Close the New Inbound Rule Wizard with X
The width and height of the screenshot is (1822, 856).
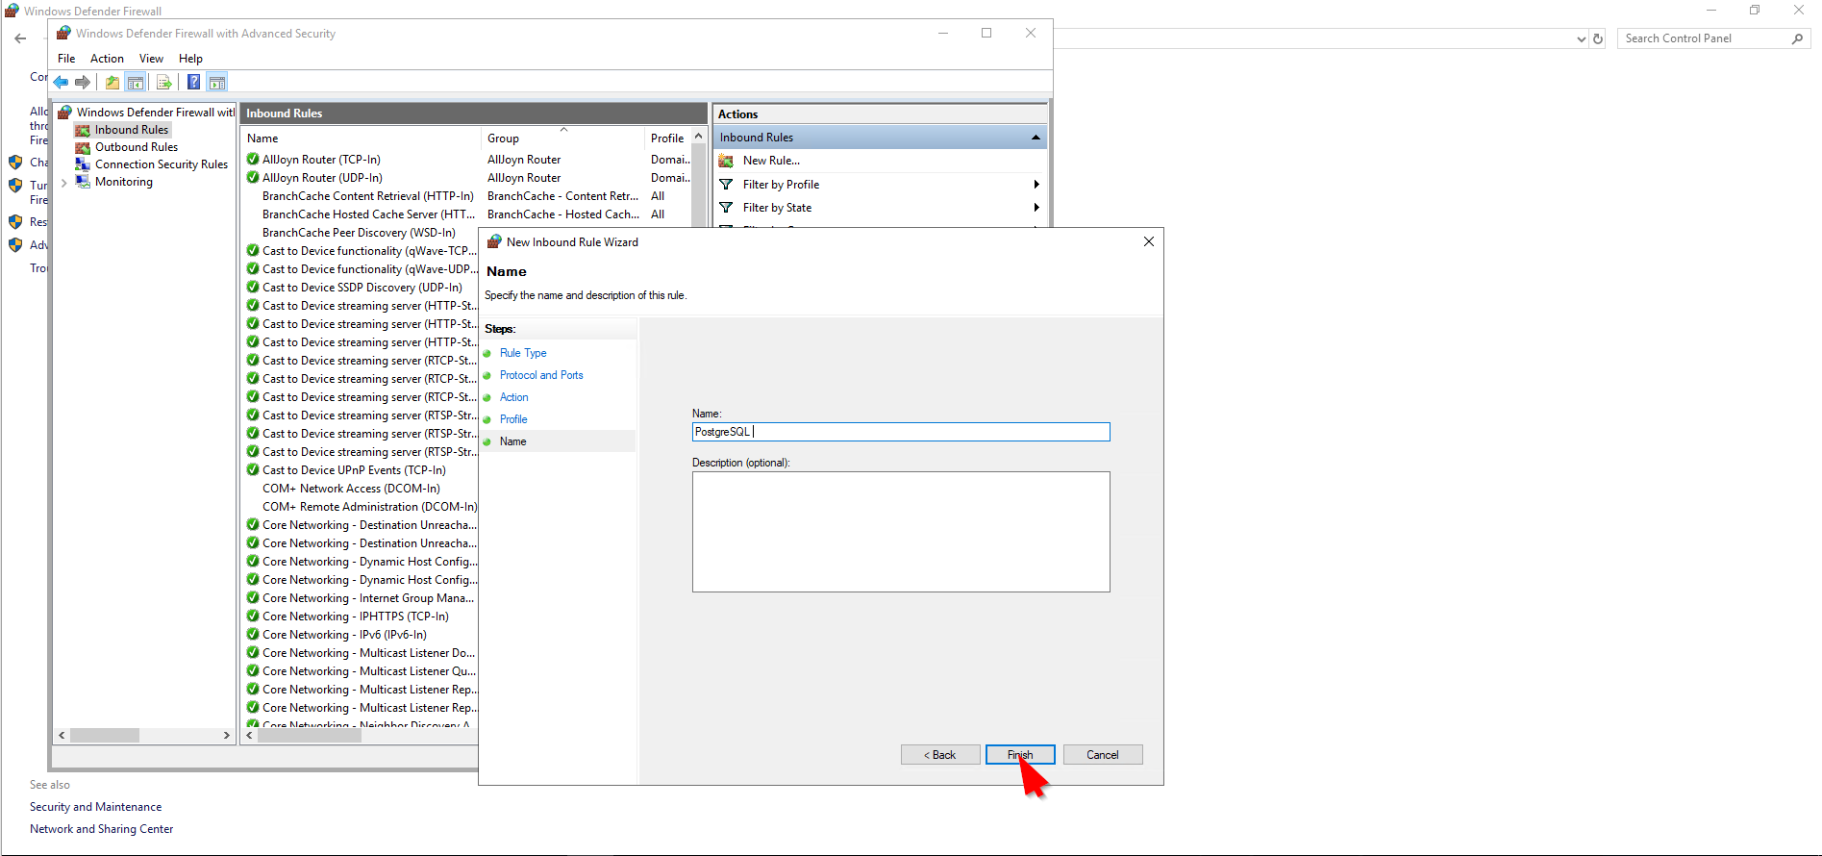tap(1148, 241)
